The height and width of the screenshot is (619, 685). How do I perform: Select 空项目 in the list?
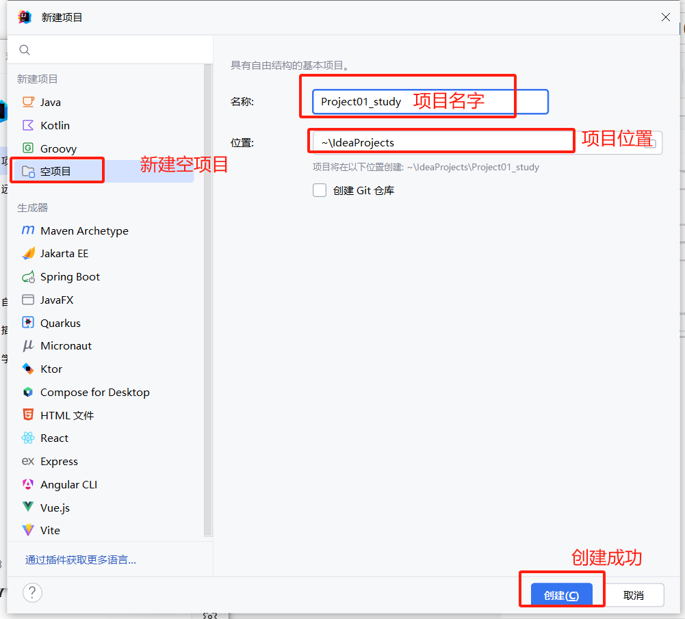103,172
